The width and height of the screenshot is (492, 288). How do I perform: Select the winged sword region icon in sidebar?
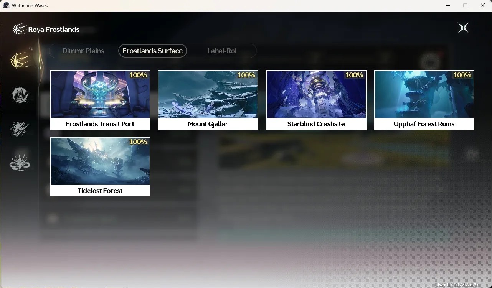pyautogui.click(x=21, y=60)
